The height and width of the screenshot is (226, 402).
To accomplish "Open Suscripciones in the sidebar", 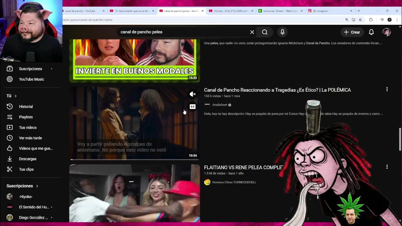I will [30, 69].
